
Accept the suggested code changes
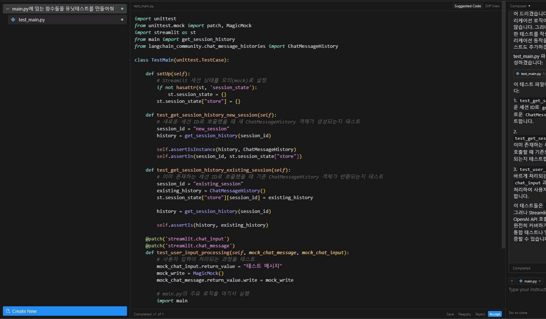coord(495,314)
